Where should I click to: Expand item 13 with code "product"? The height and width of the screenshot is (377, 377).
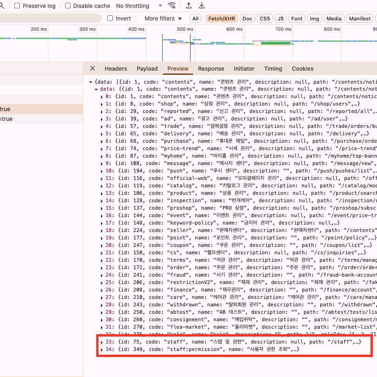[x=102, y=193]
